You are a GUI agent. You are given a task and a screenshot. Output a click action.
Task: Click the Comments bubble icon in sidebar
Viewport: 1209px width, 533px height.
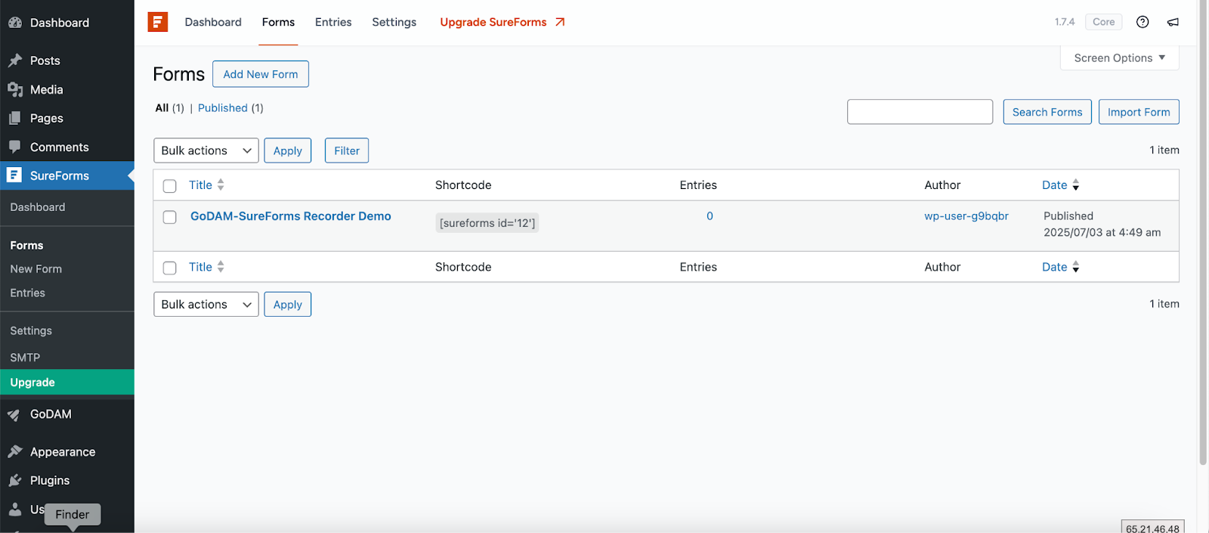15,147
